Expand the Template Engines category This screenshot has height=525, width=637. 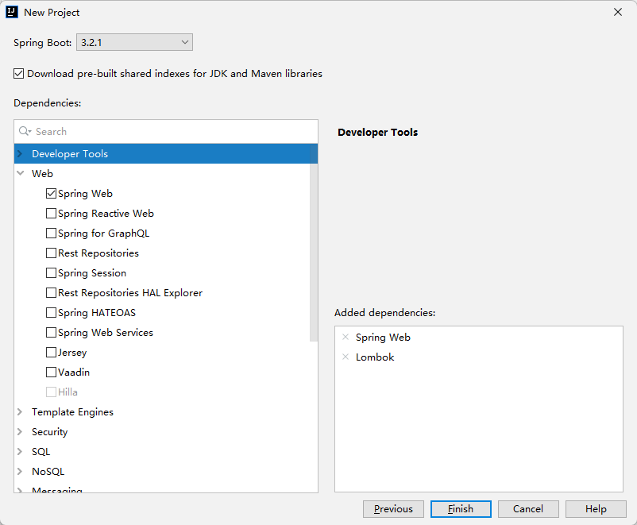pyautogui.click(x=20, y=412)
